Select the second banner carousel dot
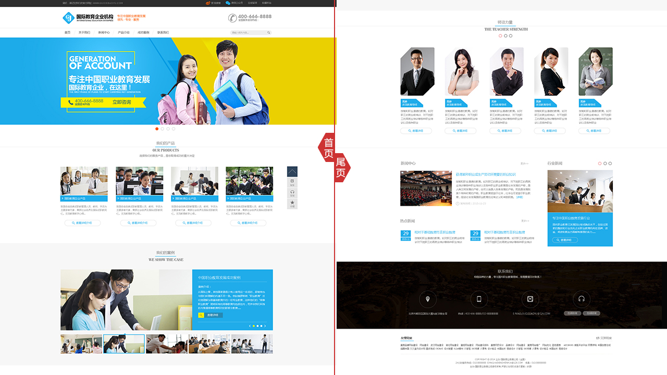This screenshot has width=667, height=375. point(163,129)
